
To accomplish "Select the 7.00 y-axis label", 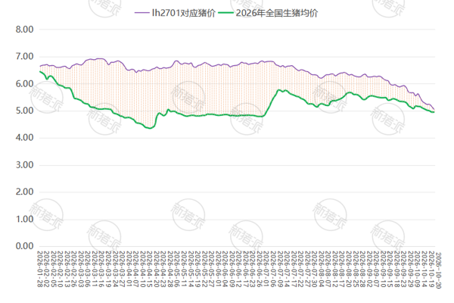I will 25,57.
